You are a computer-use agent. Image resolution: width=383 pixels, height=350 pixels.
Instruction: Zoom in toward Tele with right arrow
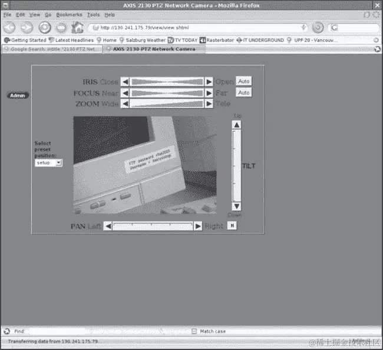click(209, 104)
